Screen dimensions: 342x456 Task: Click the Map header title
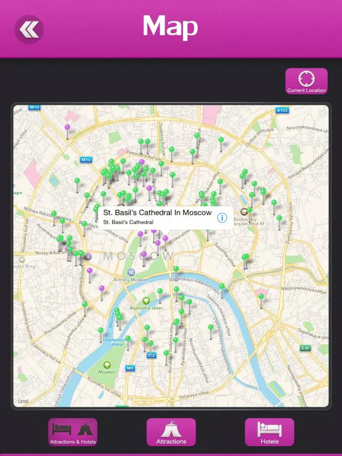(171, 27)
